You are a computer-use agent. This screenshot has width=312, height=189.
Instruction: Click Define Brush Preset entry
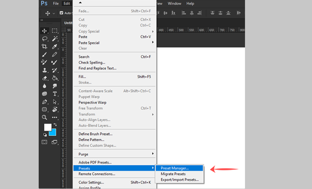(95, 134)
